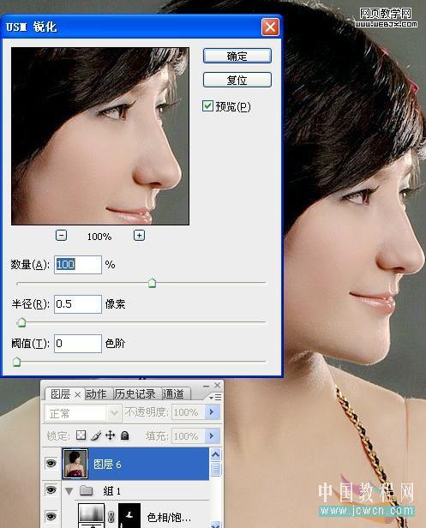The image size is (426, 528).
Task: Select the 图层 6 layer name
Action: [x=107, y=465]
